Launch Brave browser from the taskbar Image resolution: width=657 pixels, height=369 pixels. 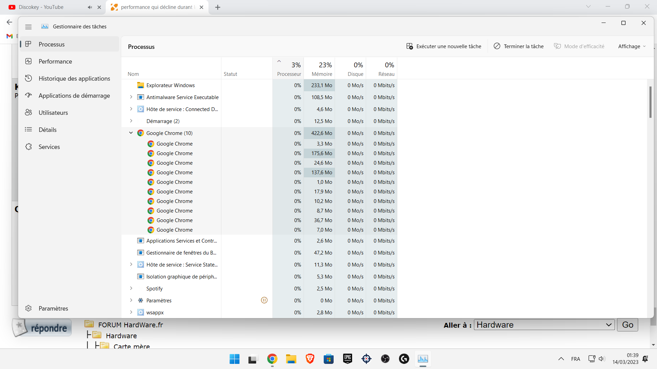310,359
